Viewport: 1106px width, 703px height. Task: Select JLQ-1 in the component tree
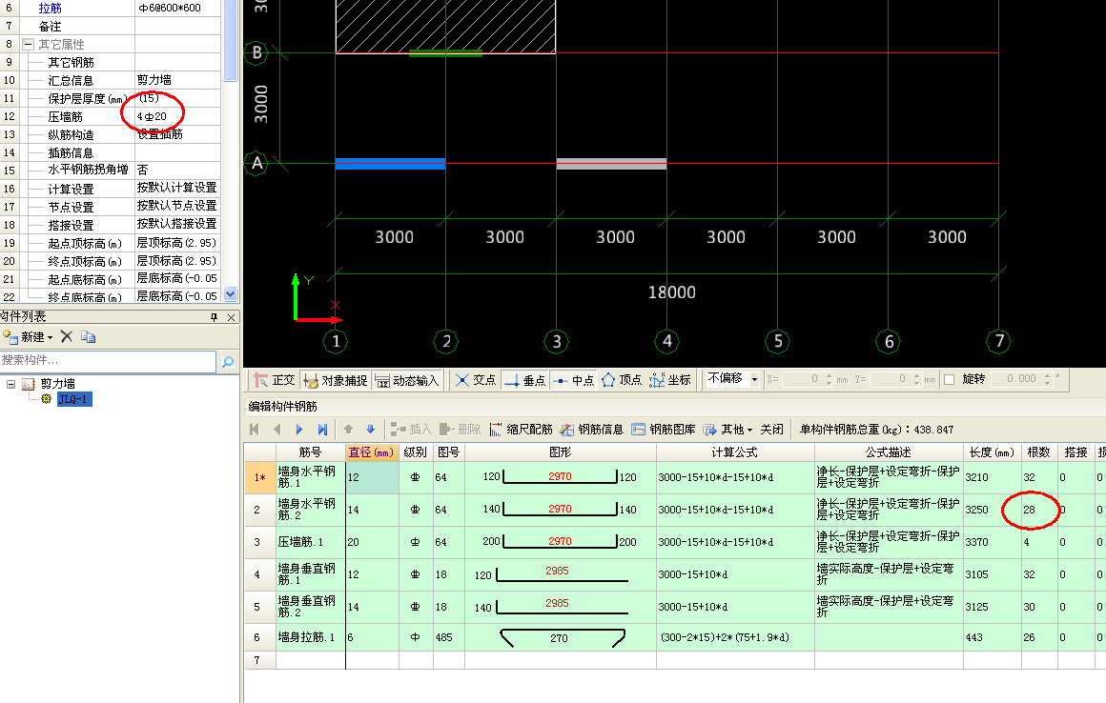pos(74,399)
